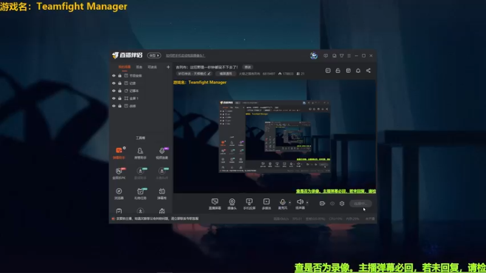Click the 工具箱 toolbox heading

[x=140, y=138]
